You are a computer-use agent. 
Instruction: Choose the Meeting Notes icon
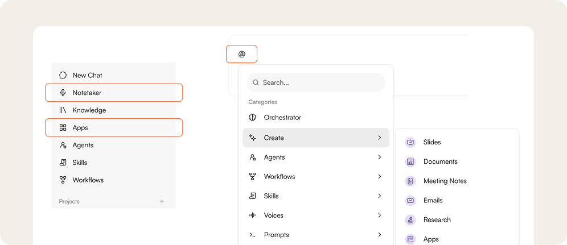[x=410, y=181]
